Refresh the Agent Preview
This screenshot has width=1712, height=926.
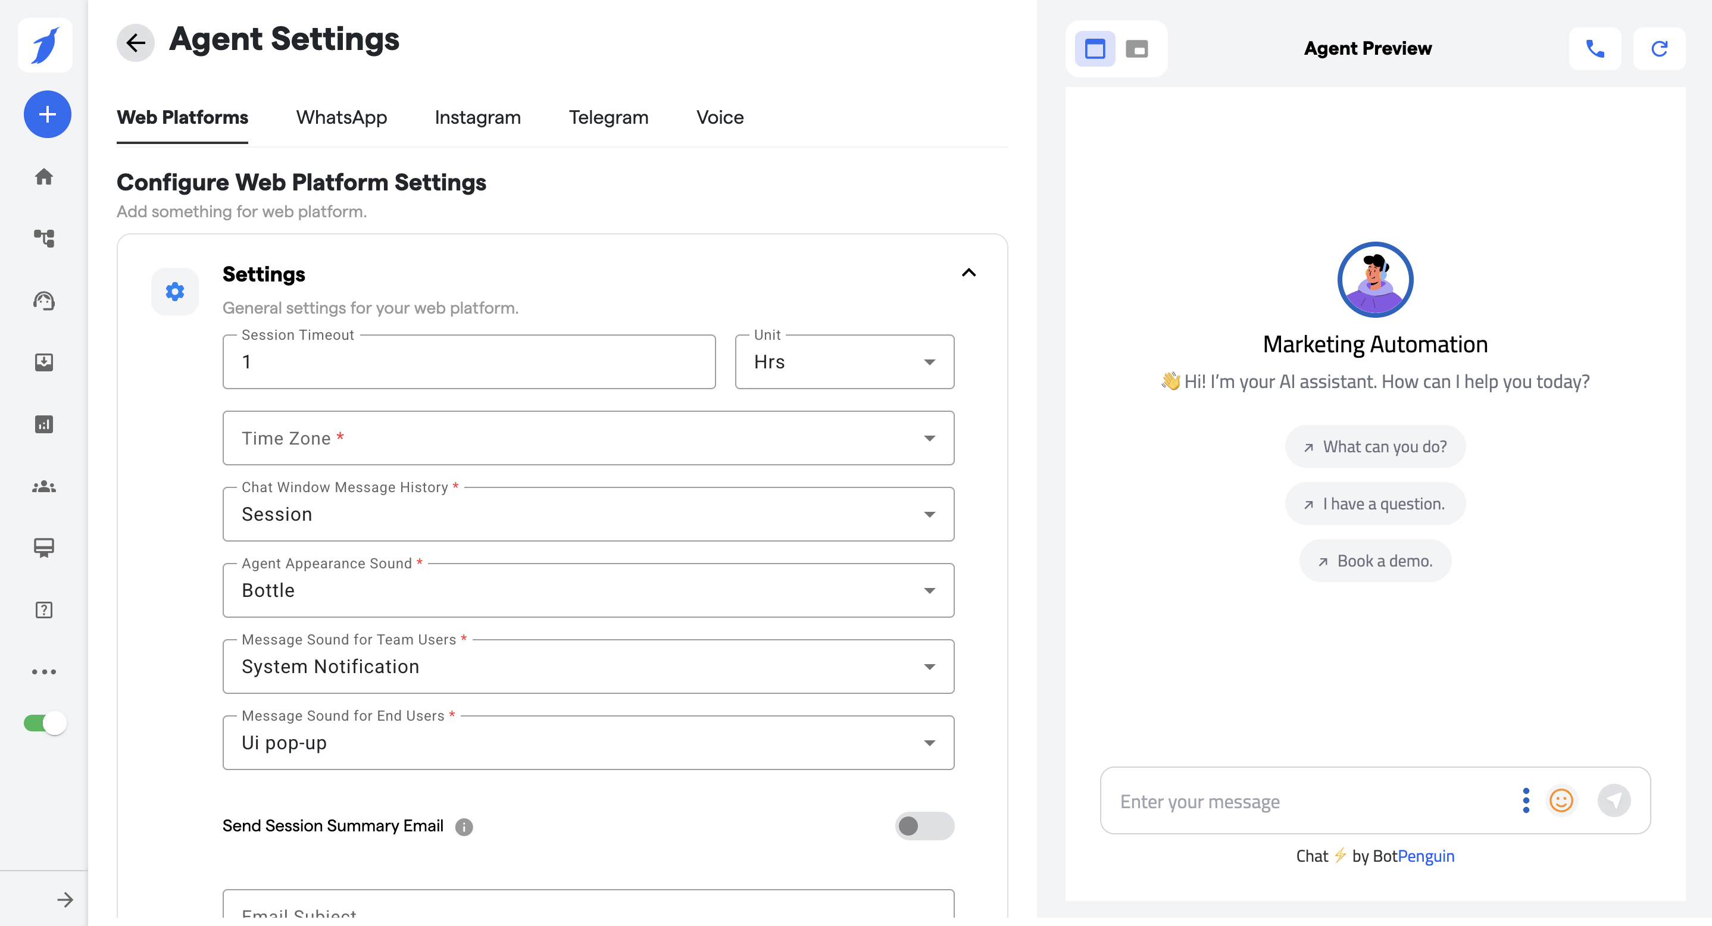point(1659,48)
